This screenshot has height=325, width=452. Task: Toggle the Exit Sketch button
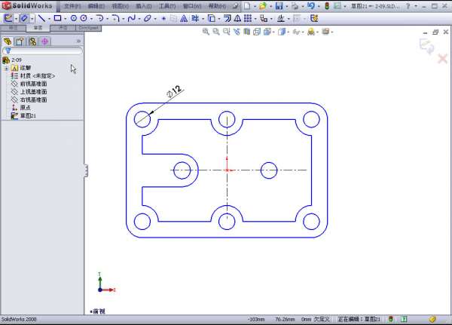[x=8, y=17]
